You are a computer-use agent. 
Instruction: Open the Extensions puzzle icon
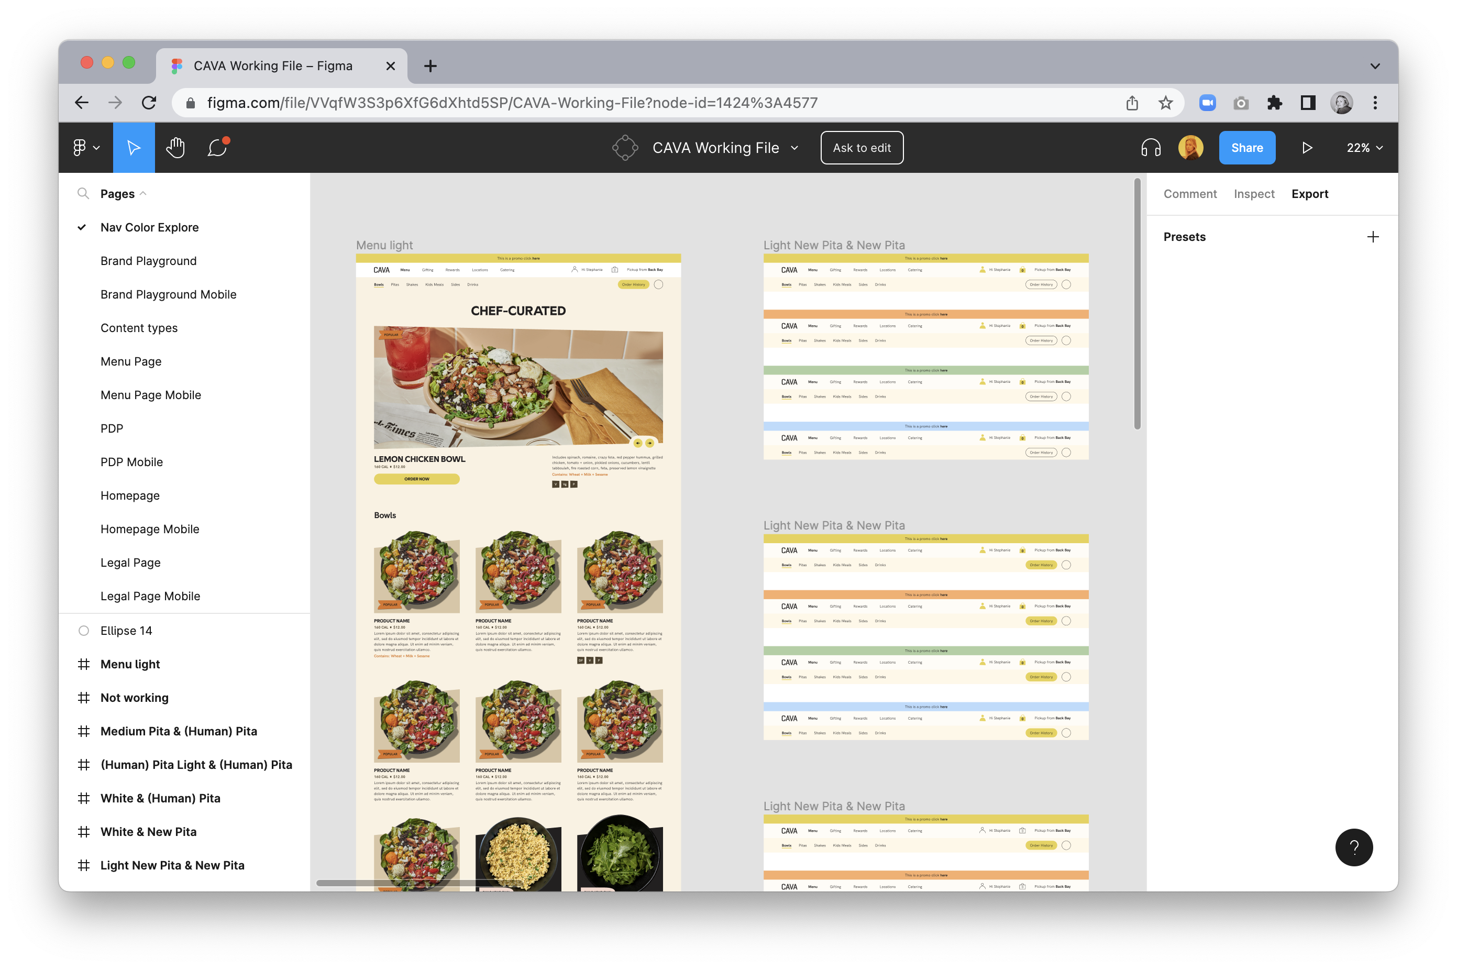(x=1274, y=103)
